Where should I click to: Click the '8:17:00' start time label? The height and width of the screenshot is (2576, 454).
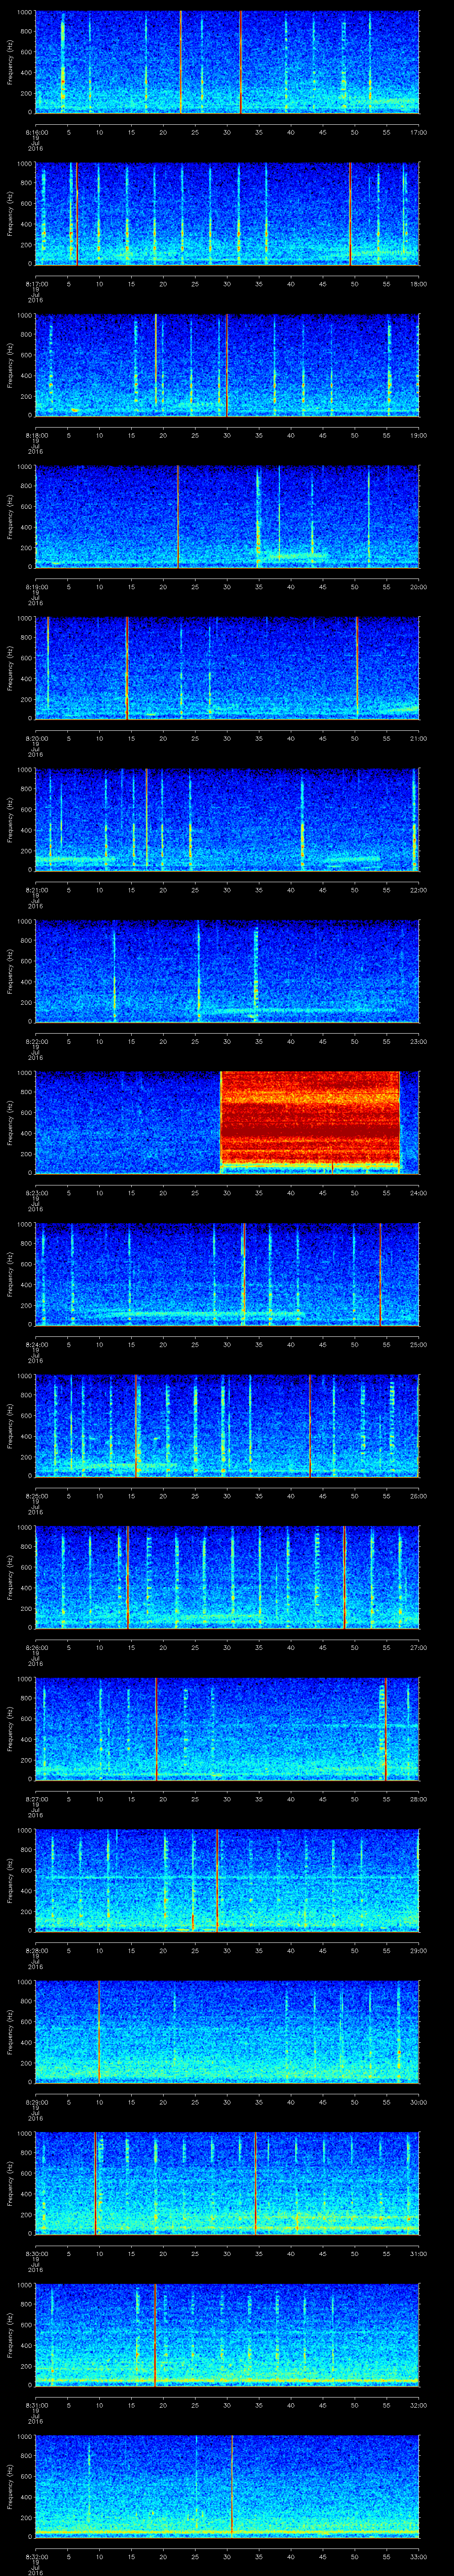point(36,284)
